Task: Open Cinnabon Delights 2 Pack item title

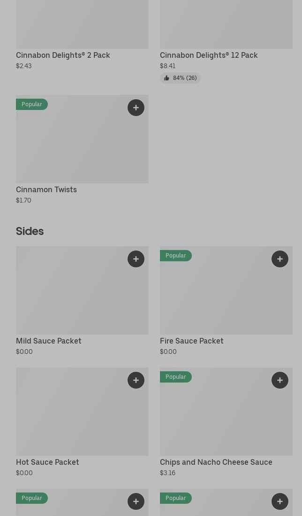Action: (x=63, y=55)
